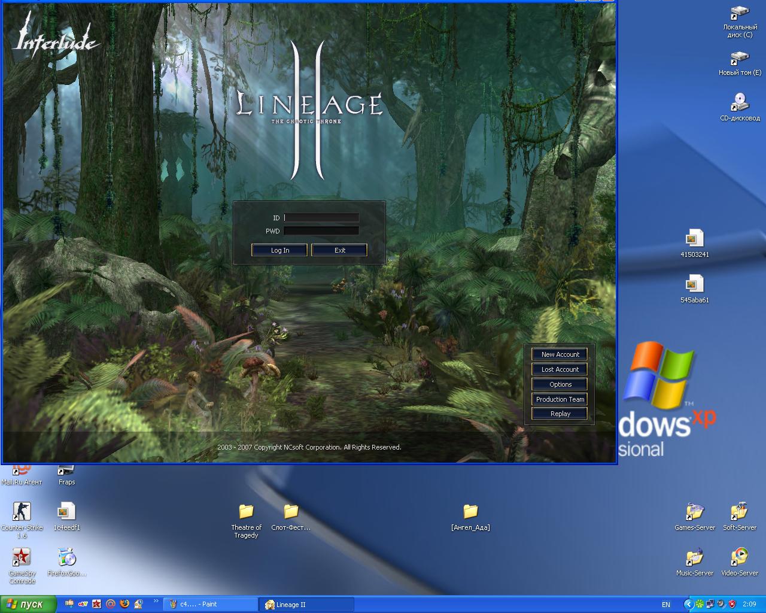Viewport: 766px width, 613px height.
Task: Focus the ID input field
Action: (x=321, y=218)
